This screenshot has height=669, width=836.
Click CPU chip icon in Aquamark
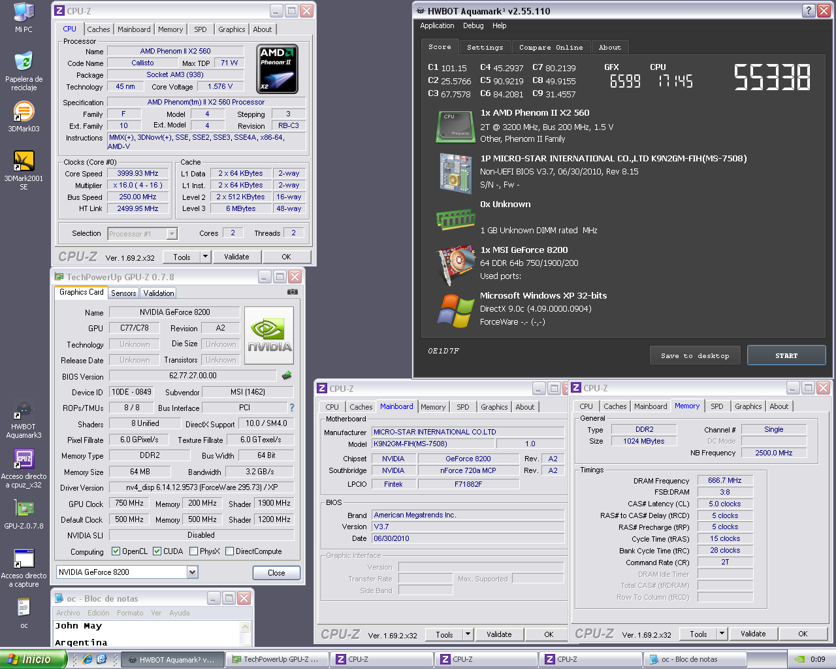coord(455,127)
